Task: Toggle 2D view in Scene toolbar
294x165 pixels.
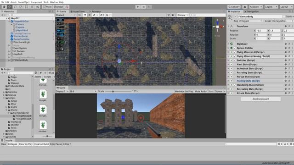Action: point(79,15)
